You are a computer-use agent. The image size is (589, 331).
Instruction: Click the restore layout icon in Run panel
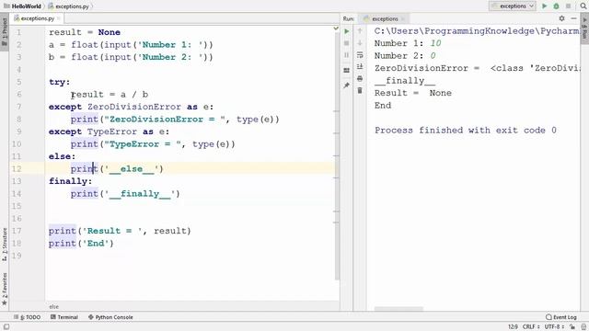click(x=347, y=70)
